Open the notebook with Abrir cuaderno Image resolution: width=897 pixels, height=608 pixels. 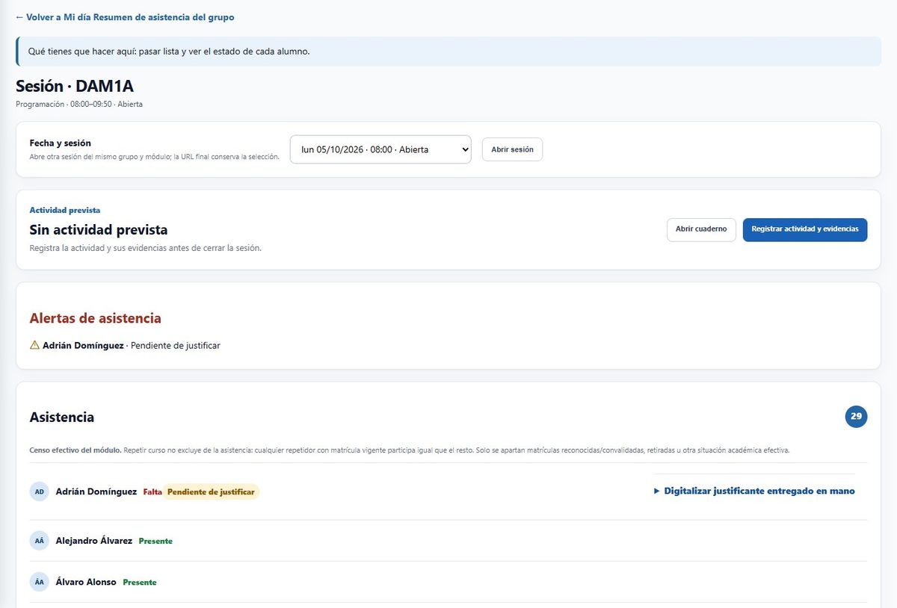[x=701, y=229]
